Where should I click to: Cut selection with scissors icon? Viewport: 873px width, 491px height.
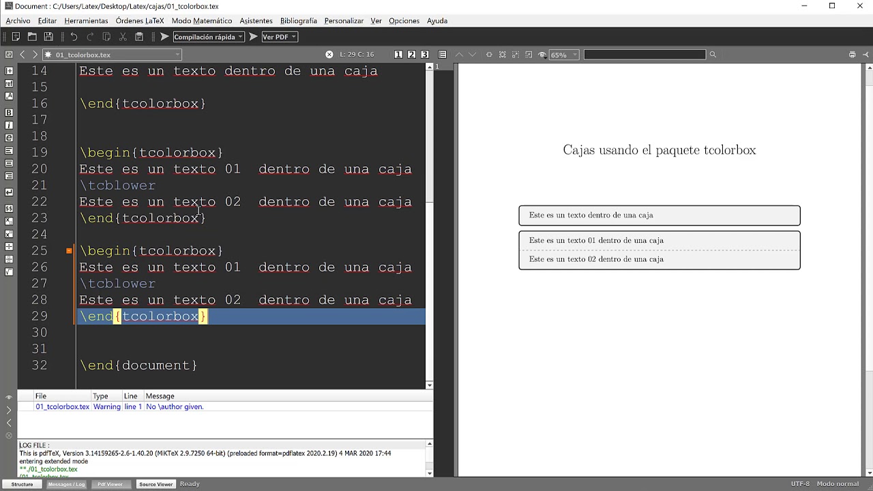(123, 37)
